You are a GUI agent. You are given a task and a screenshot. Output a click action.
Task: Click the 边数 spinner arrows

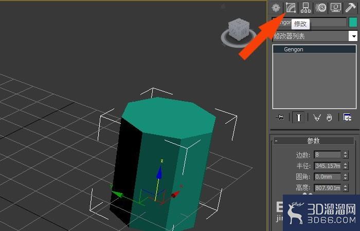pos(346,155)
